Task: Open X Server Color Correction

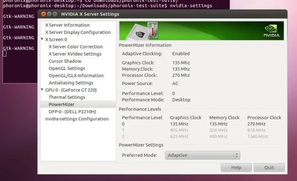Action: click(x=75, y=47)
